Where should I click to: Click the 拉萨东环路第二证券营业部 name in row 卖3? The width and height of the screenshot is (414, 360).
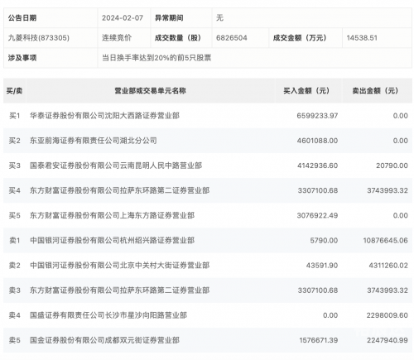pyautogui.click(x=119, y=290)
